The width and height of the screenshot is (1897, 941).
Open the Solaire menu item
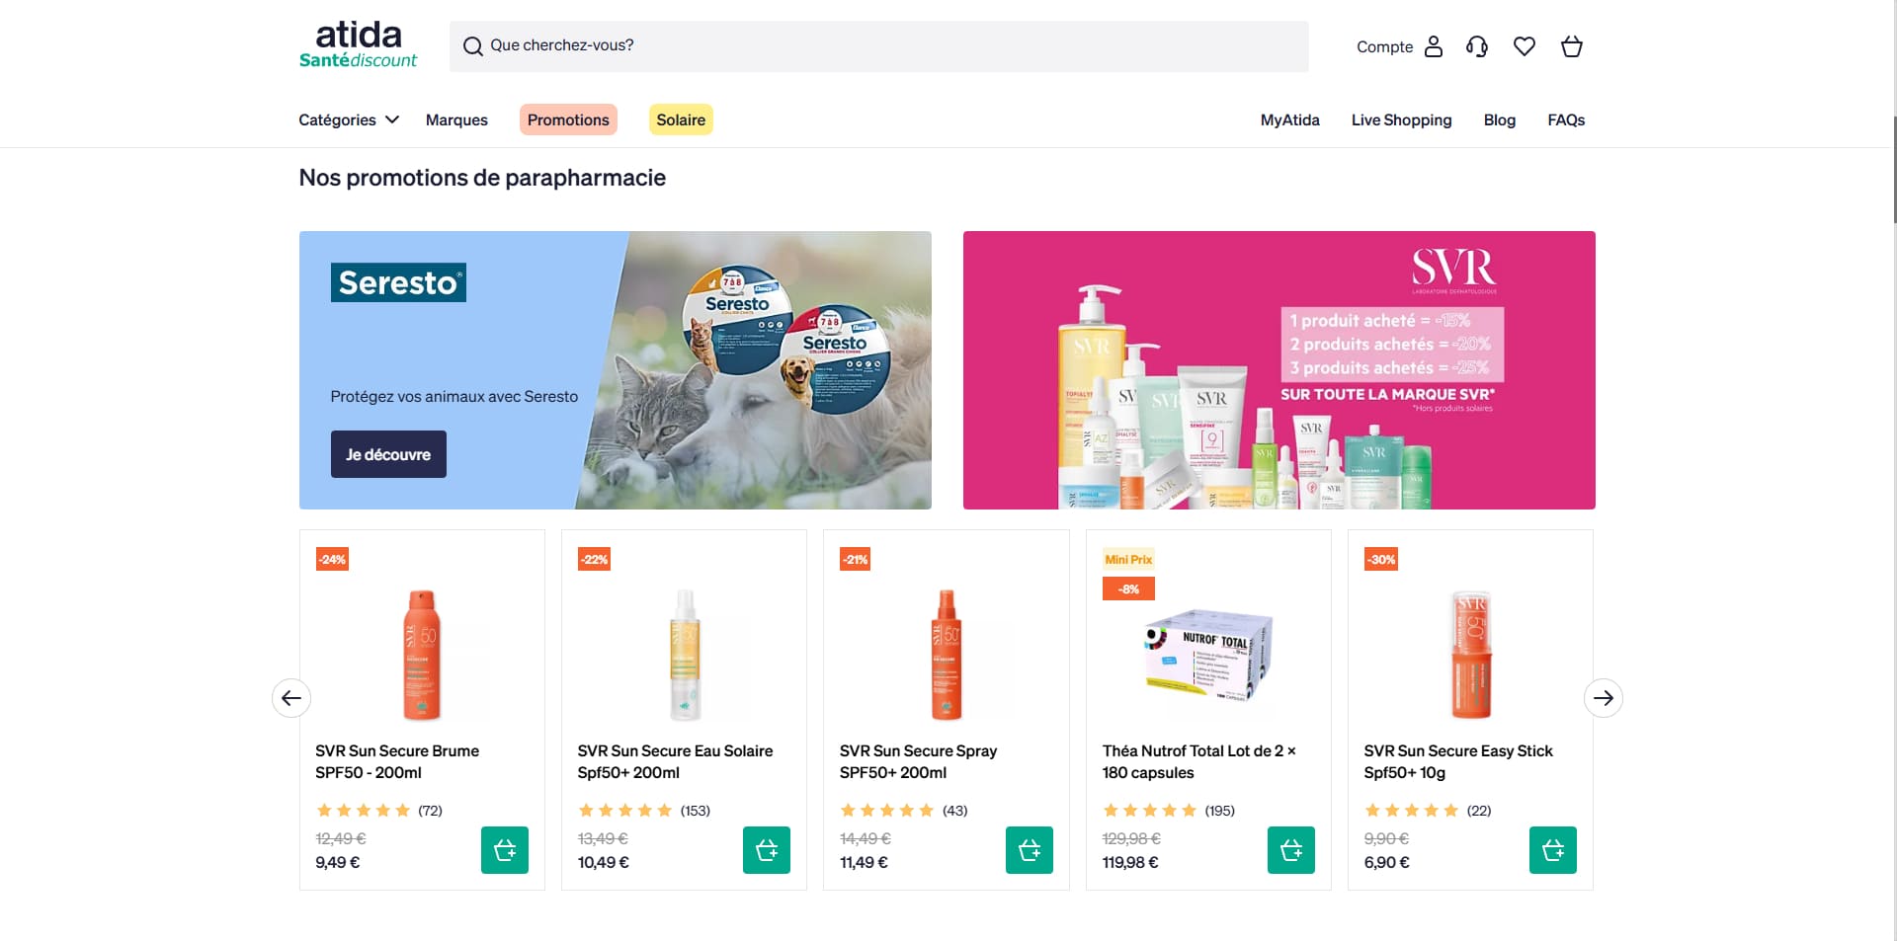[681, 119]
